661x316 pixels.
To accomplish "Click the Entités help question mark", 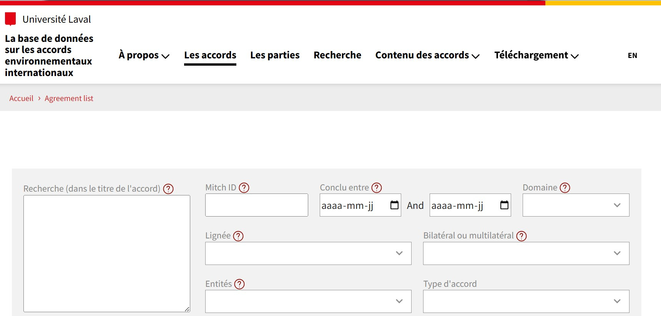I will (x=239, y=284).
